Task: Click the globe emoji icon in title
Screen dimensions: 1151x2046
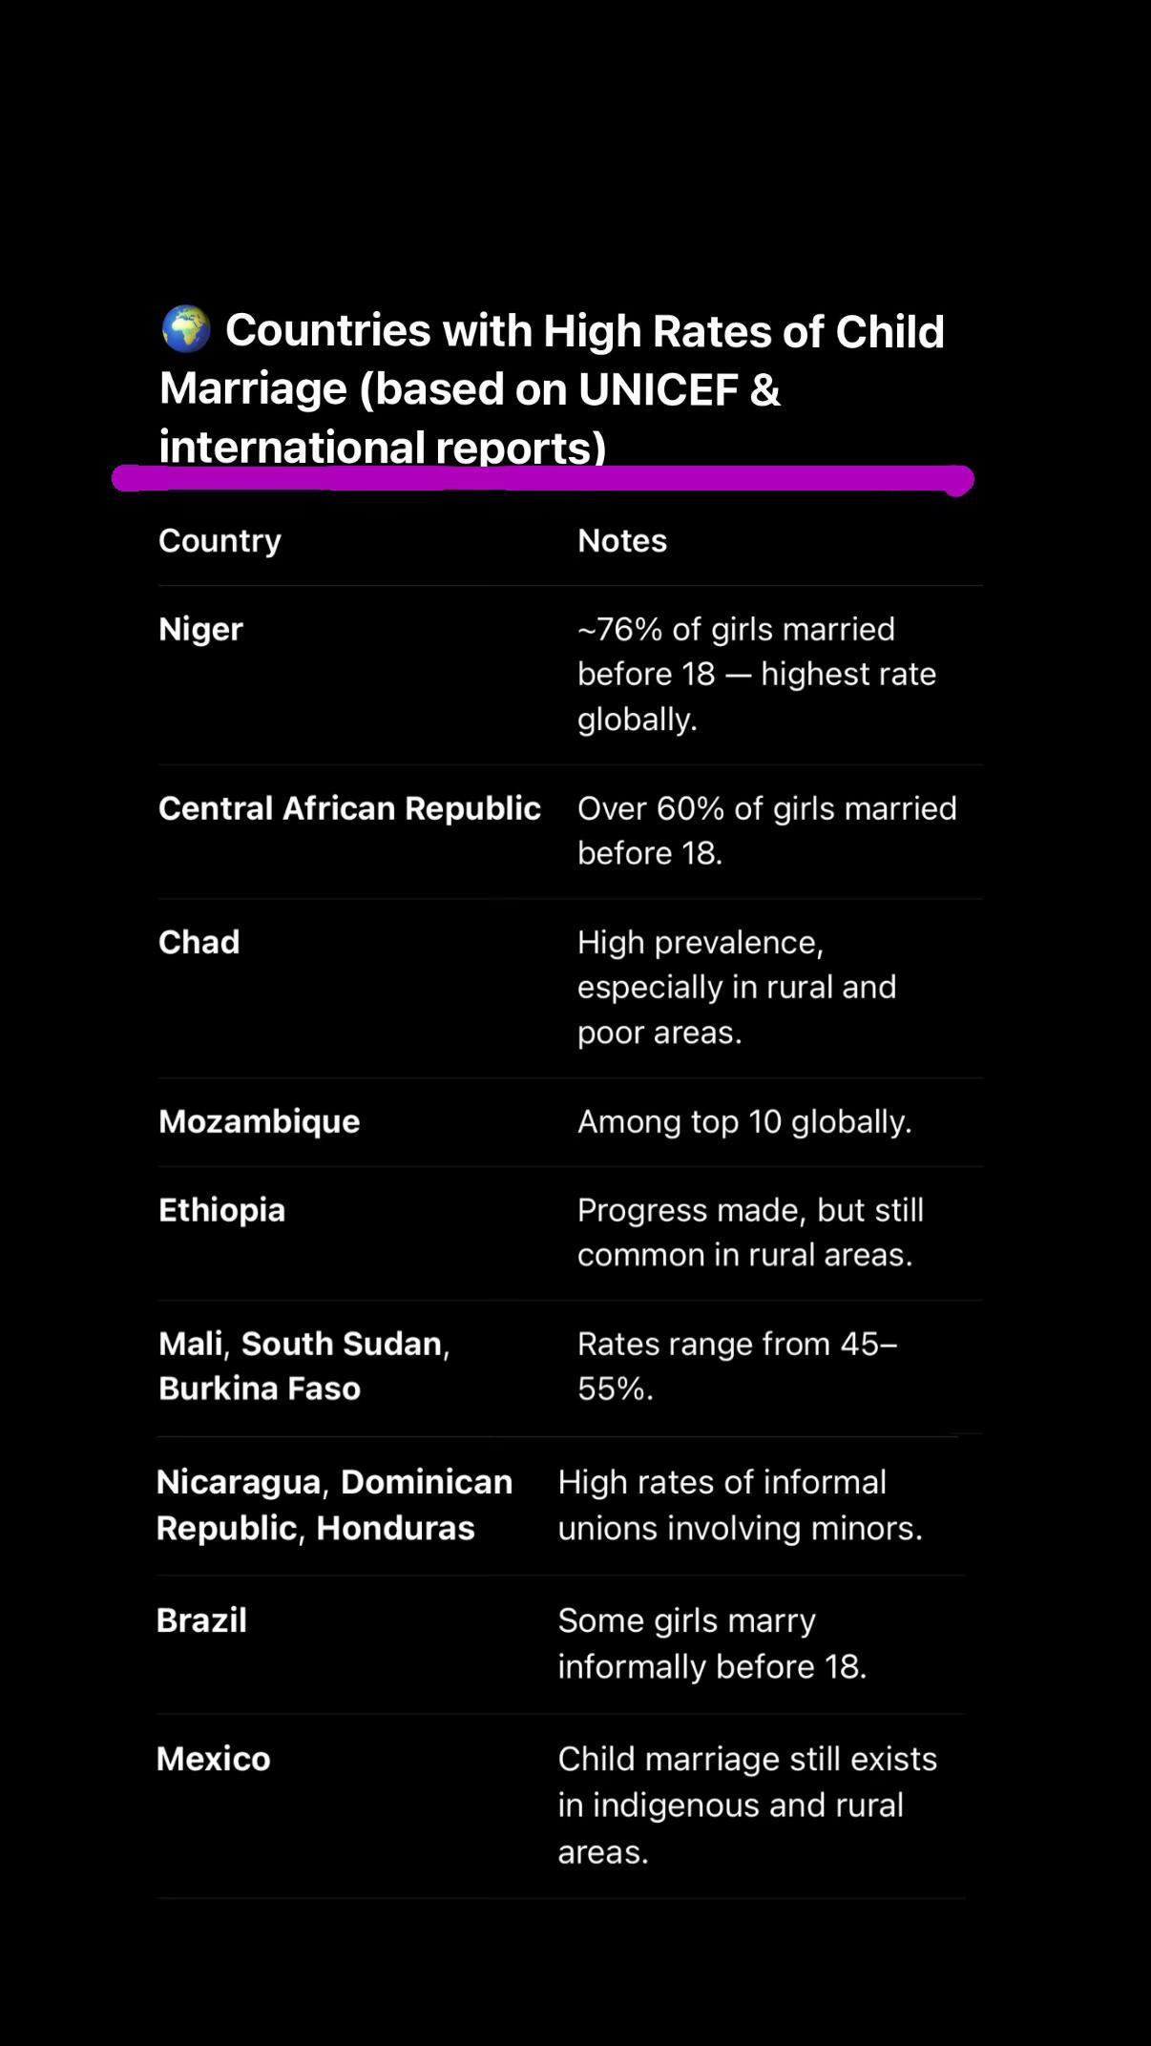Action: [185, 329]
